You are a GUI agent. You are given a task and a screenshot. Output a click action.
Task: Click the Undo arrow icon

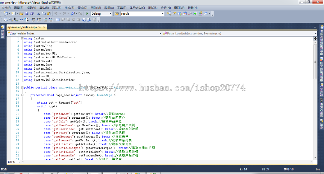56,14
